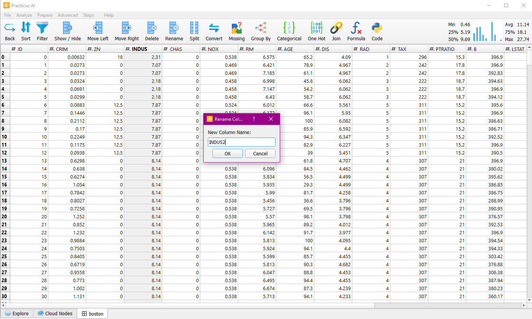Click the Move Left column icon

point(98,28)
